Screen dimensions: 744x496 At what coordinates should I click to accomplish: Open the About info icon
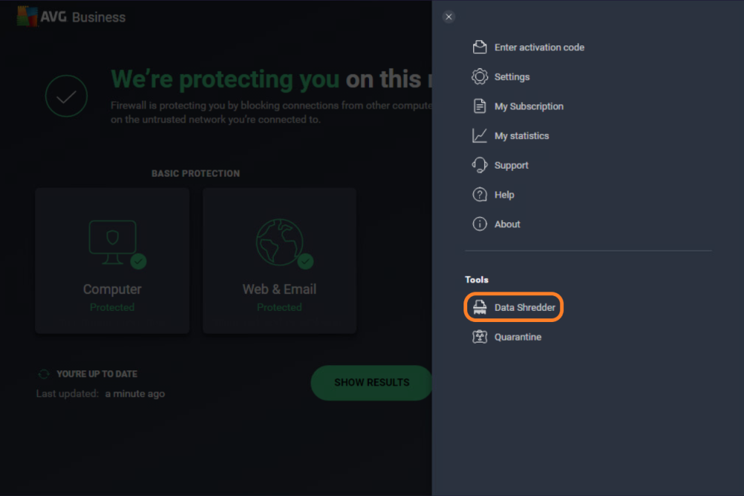click(x=478, y=224)
